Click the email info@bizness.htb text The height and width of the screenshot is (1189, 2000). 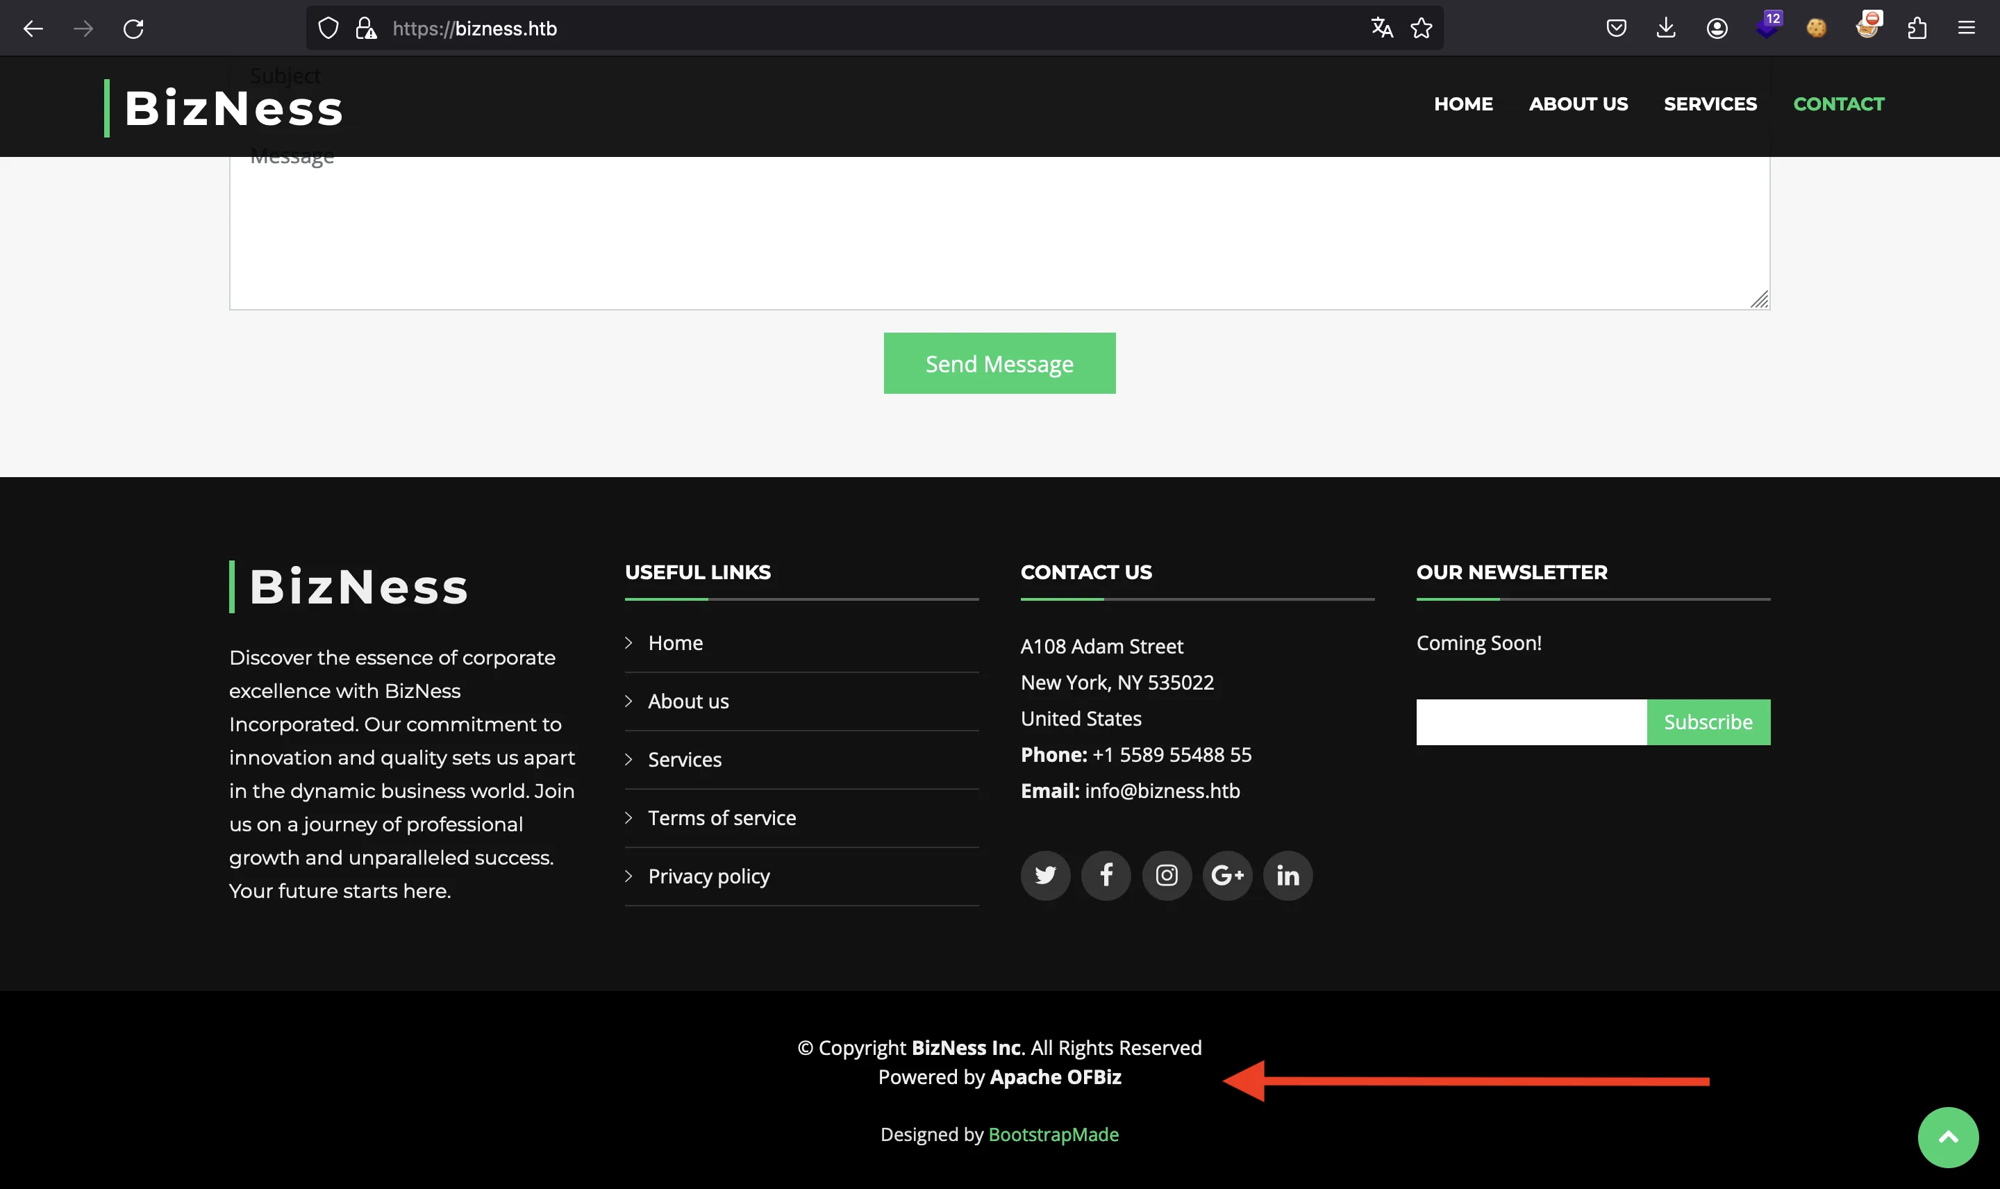1162,791
